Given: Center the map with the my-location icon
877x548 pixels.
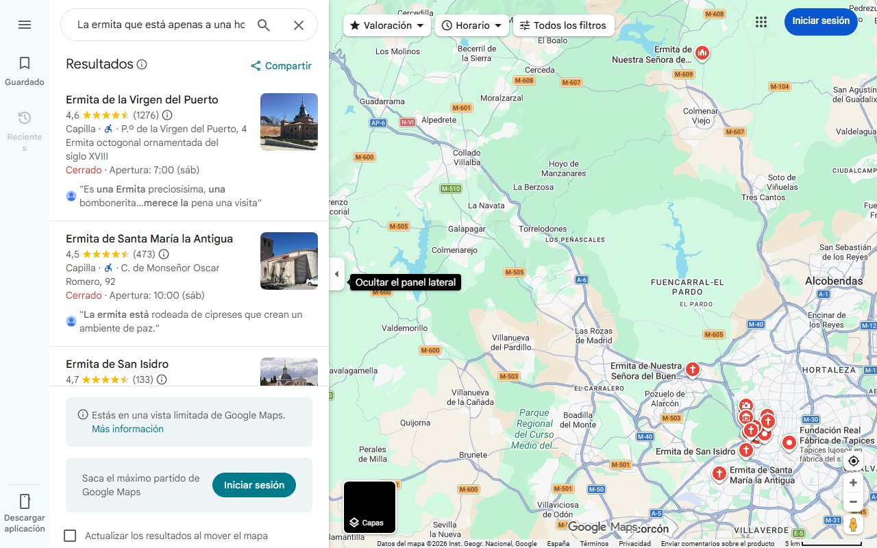Looking at the screenshot, I should tap(853, 461).
